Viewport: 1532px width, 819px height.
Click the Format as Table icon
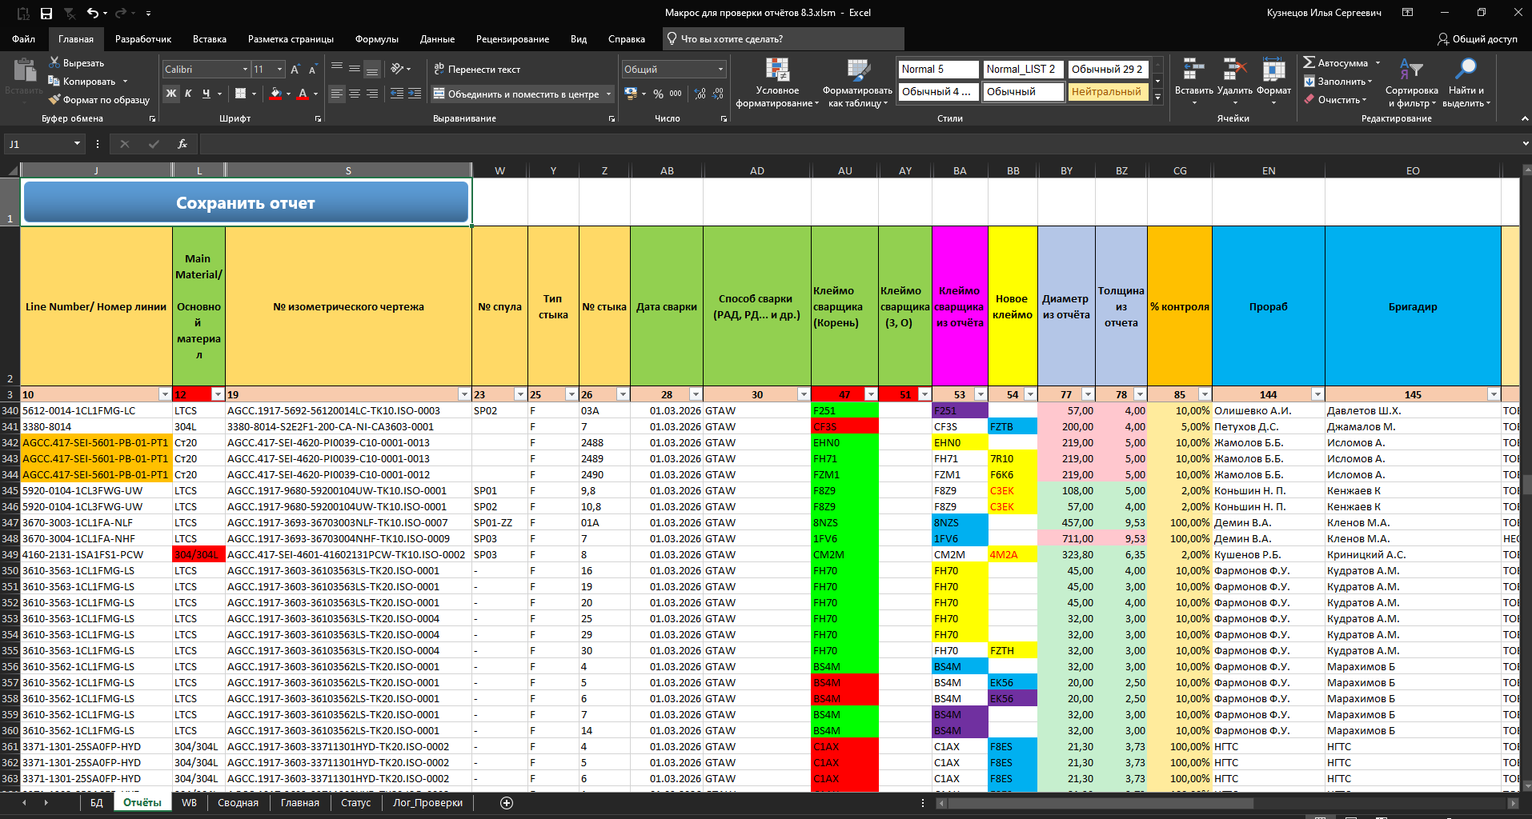(x=857, y=70)
